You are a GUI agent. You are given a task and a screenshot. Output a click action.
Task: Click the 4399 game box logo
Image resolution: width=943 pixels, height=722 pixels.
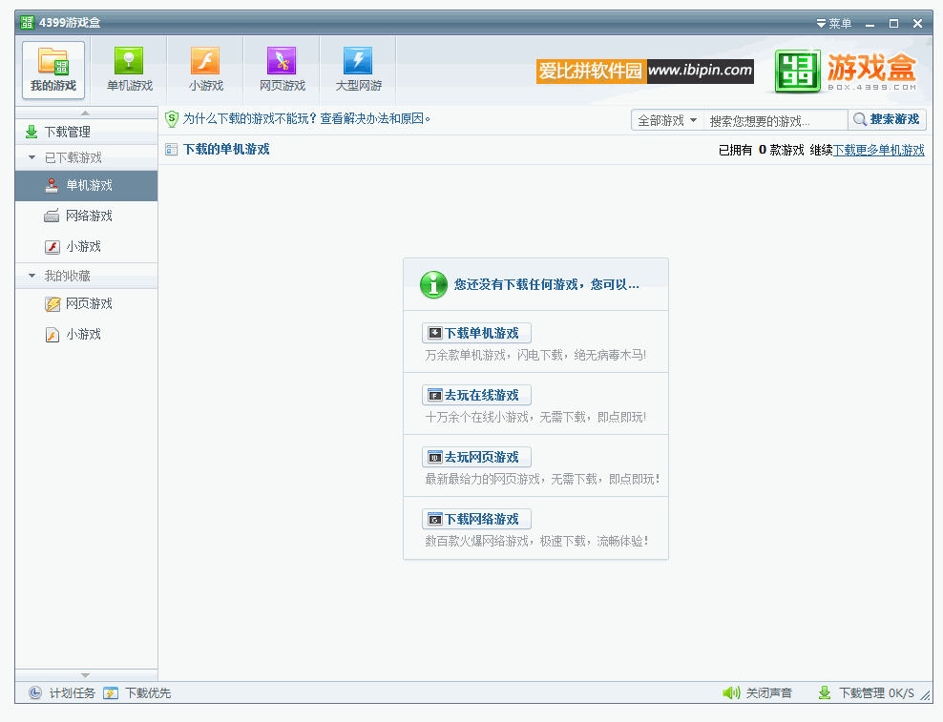point(846,72)
